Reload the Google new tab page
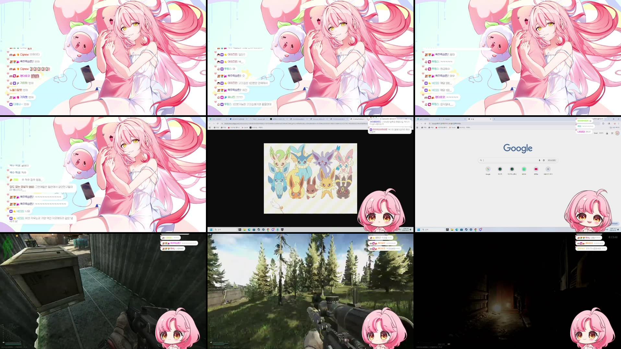Viewport: 621px width, 349px height. 425,123
